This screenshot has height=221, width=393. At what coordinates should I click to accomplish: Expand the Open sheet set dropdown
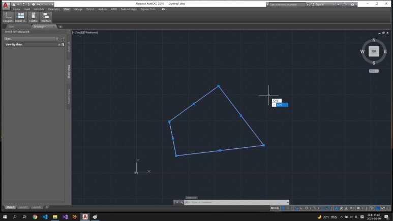coord(57,39)
